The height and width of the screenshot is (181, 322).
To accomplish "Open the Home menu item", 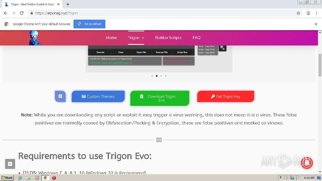I will 111,37.
